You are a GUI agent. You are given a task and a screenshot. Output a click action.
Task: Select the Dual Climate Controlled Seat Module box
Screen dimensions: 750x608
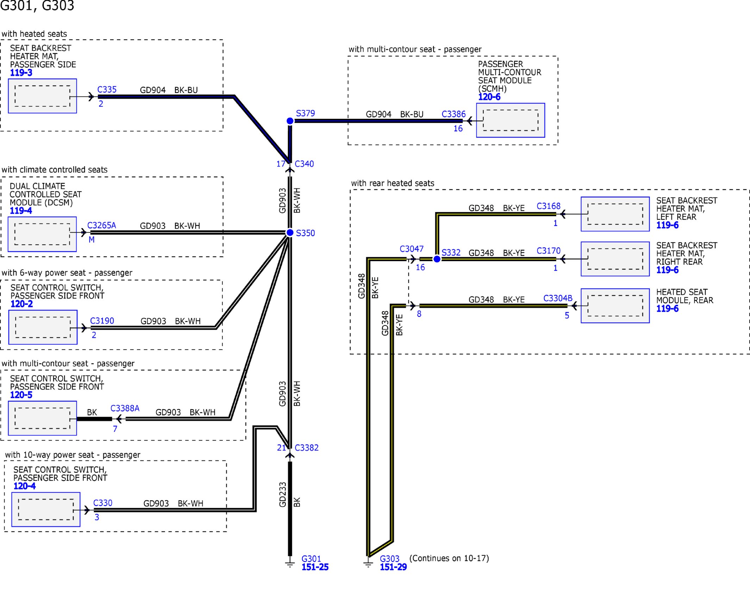(x=42, y=234)
